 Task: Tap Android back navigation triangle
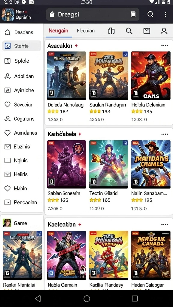pos(38,298)
